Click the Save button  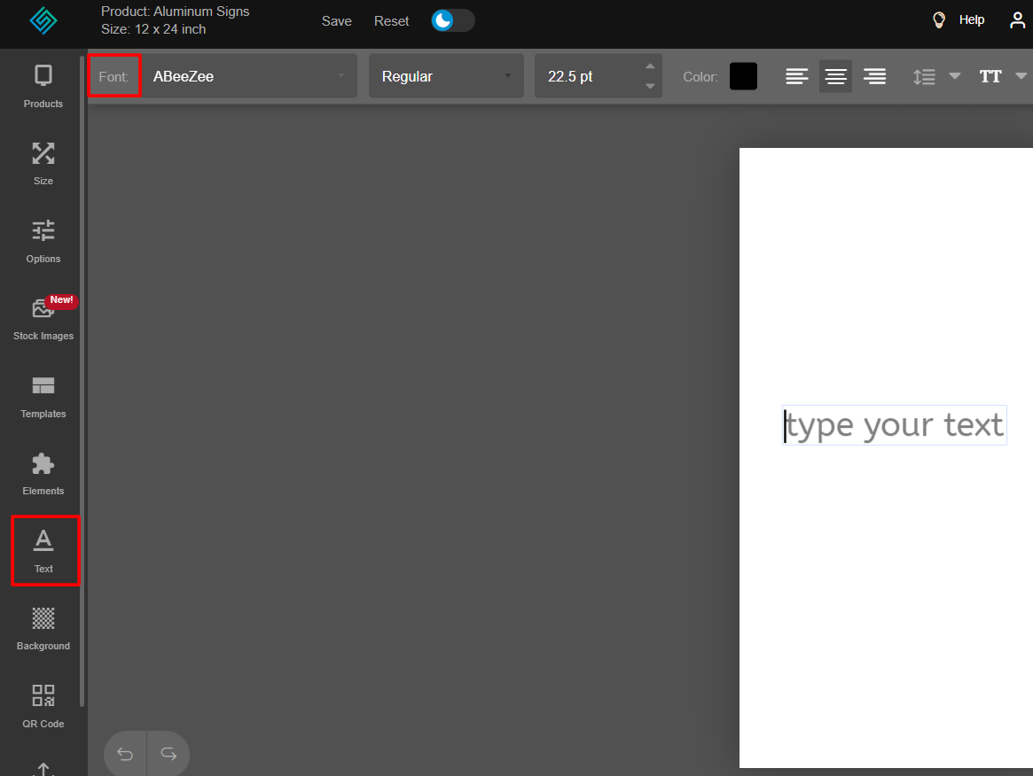336,21
